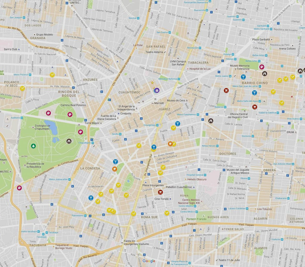Open the red shopping cart marker near Cine Tonalá
Screen dimensions: 305x267
(x=160, y=192)
